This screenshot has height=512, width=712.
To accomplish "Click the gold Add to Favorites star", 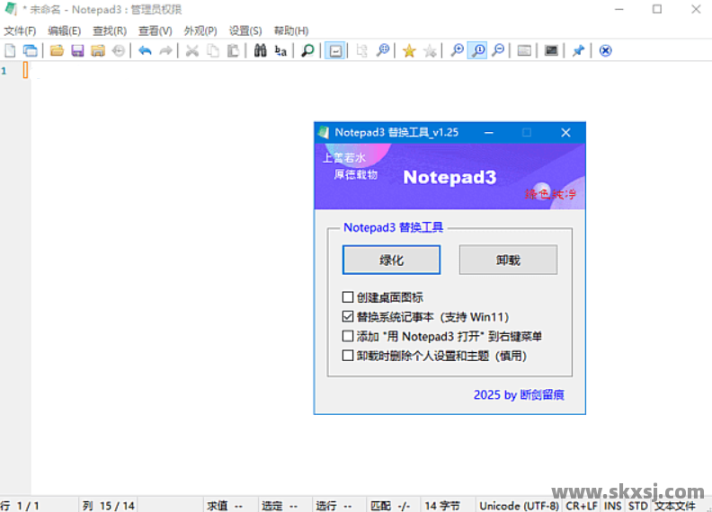I will [409, 51].
